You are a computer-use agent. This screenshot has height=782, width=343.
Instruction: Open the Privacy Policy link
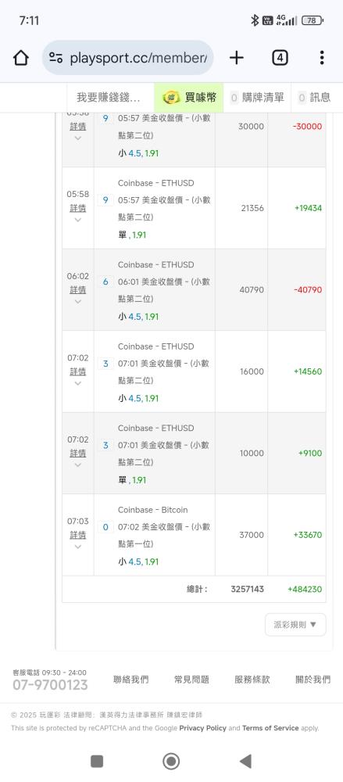(203, 728)
